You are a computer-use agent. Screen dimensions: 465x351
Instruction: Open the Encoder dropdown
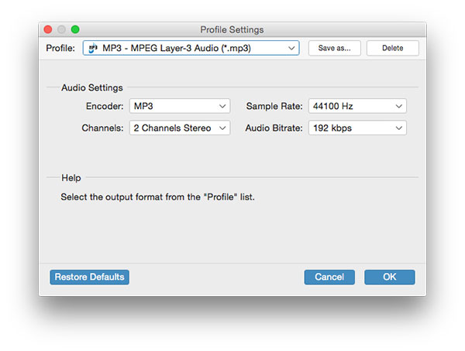pyautogui.click(x=180, y=106)
